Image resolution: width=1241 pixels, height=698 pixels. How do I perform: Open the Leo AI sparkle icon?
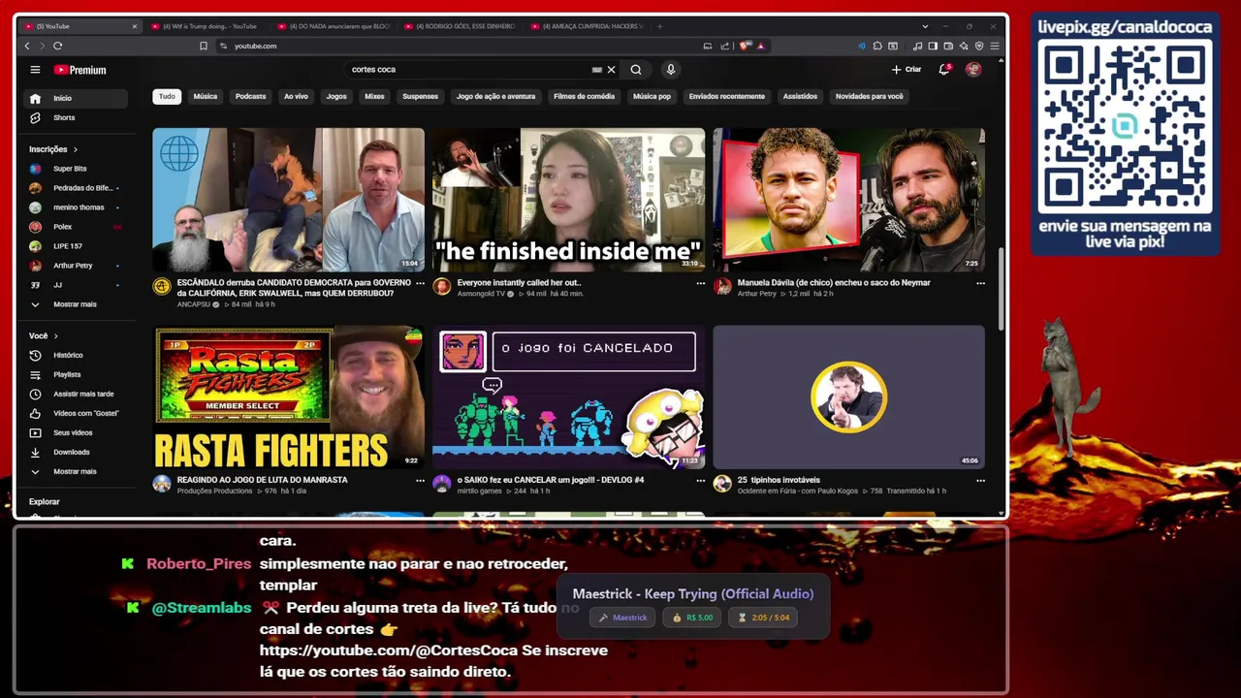[964, 47]
